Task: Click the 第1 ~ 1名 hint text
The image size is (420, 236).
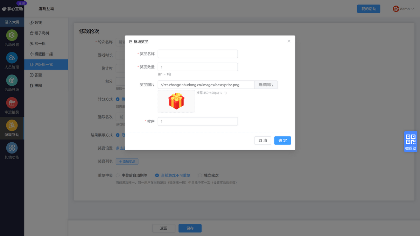Action: click(164, 74)
